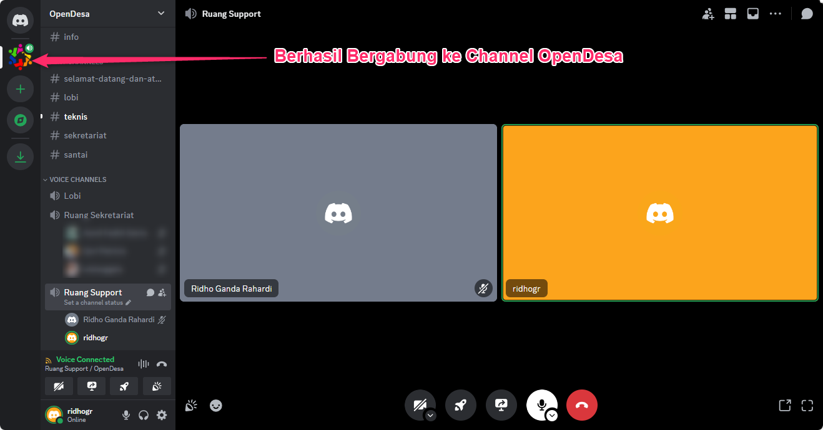Open Voice Connected connection details
This screenshot has width=823, height=430.
tap(85, 360)
